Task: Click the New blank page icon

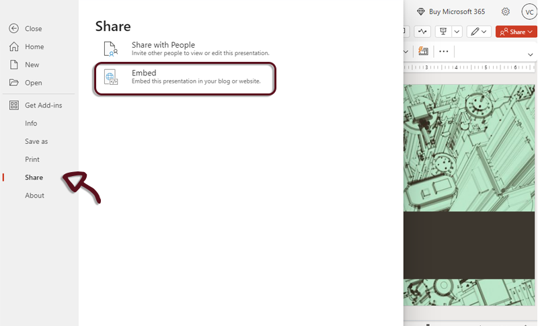Action: click(13, 65)
